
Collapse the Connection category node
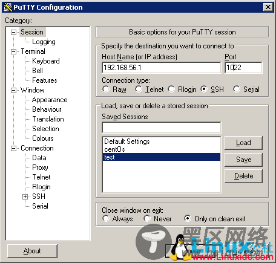[x=13, y=148]
